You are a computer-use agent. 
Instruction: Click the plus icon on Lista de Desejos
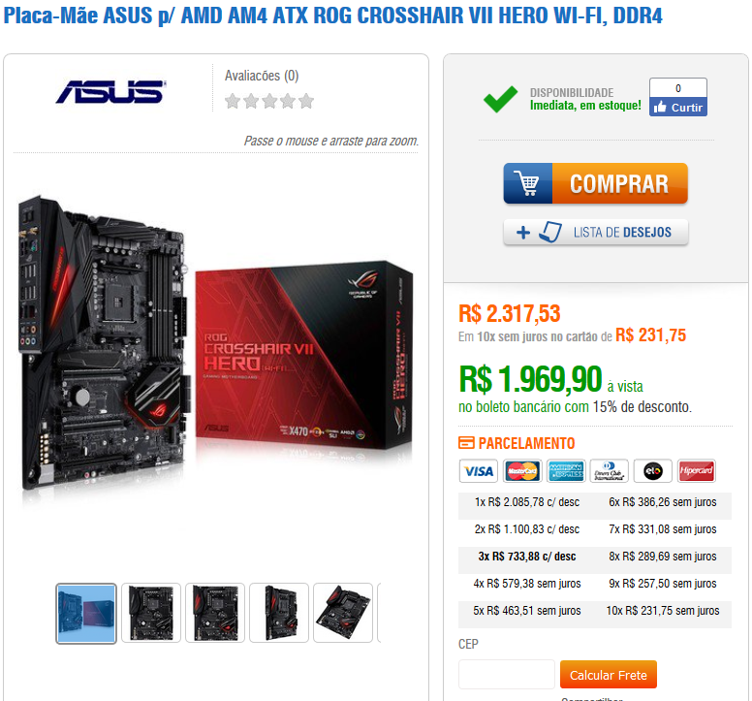523,233
